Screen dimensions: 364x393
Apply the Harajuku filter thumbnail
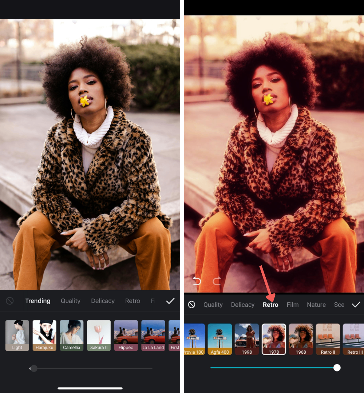[44, 336]
